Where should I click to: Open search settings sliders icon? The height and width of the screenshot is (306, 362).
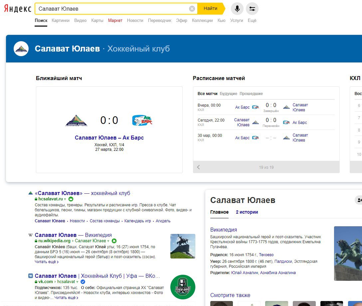[252, 9]
